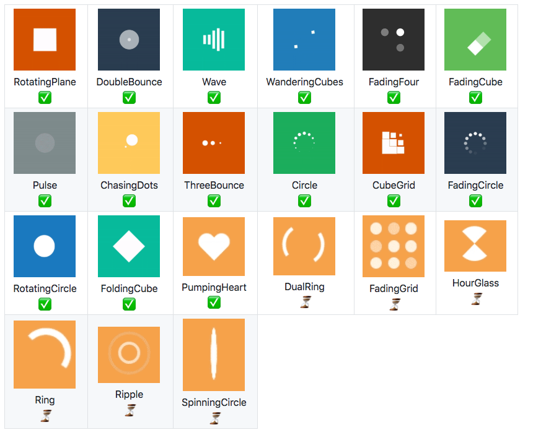Click green check mark under ThreeBounce
The height and width of the screenshot is (435, 546).
(x=214, y=200)
